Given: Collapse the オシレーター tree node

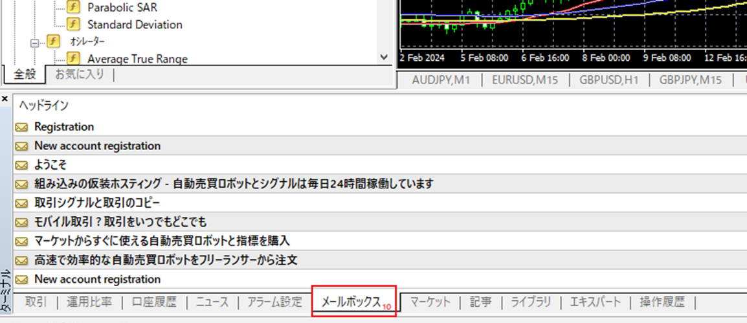Looking at the screenshot, I should [34, 42].
